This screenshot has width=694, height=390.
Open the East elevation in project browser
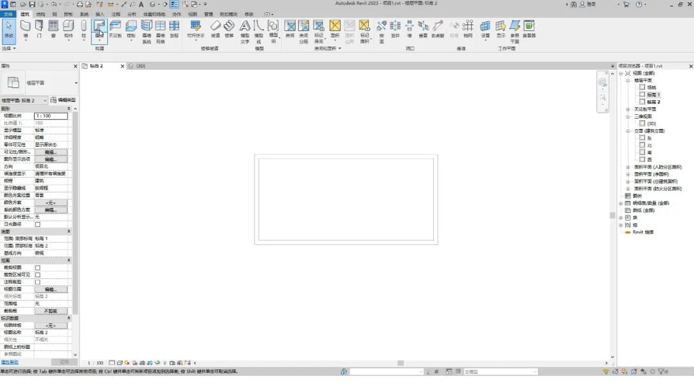[x=649, y=139]
